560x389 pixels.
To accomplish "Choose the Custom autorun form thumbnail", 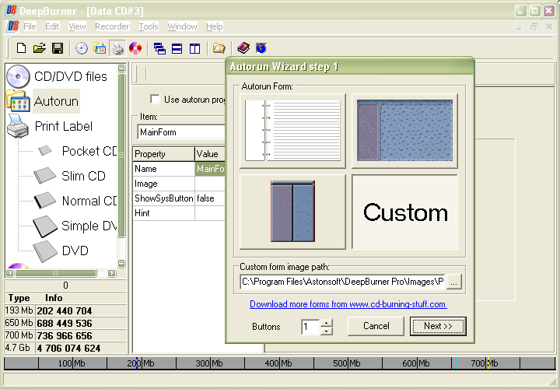I will tap(404, 212).
